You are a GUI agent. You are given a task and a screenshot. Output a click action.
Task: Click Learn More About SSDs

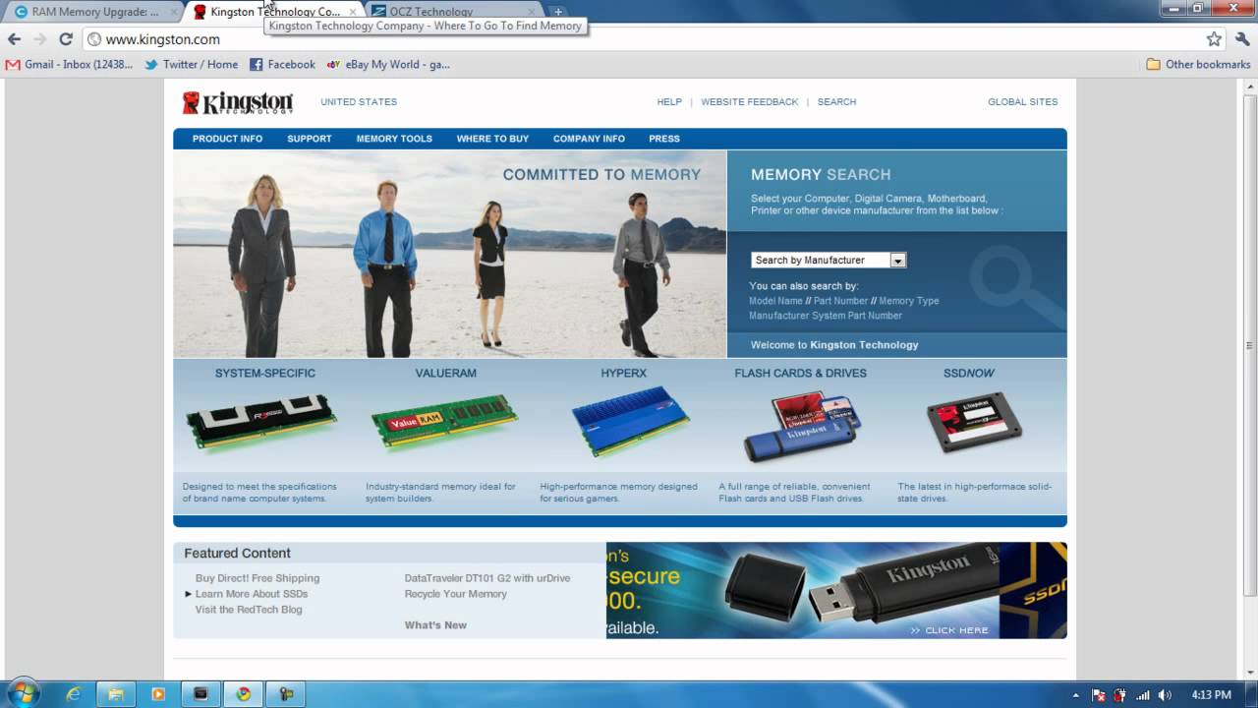252,594
